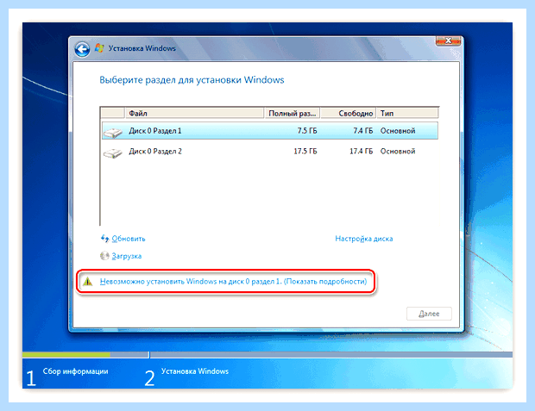
Task: Click the Windows flag logo in title bar
Action: pyautogui.click(x=99, y=48)
